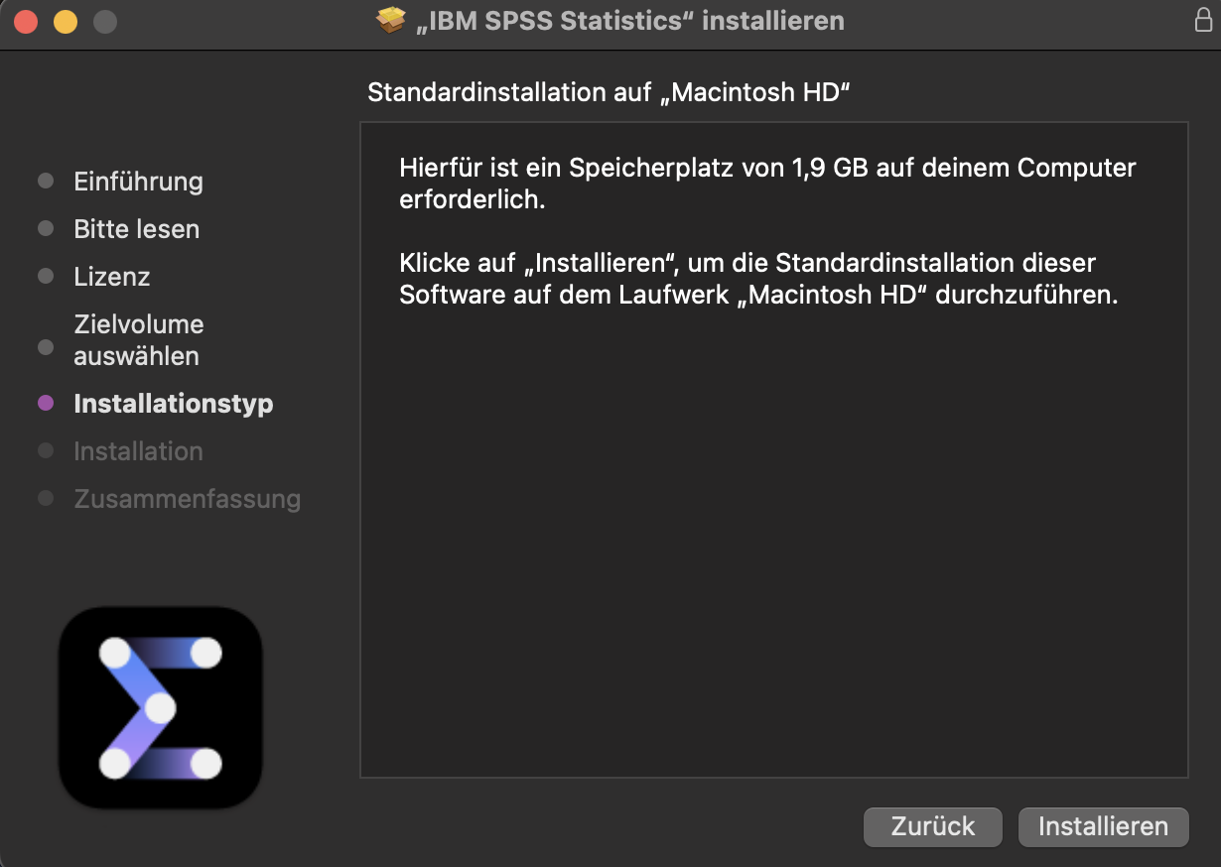Select the Zielvolume auswählen step

[138, 340]
